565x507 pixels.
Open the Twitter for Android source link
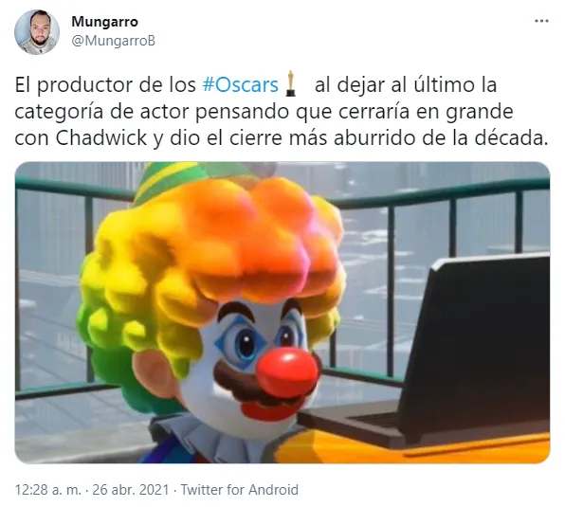pos(239,490)
